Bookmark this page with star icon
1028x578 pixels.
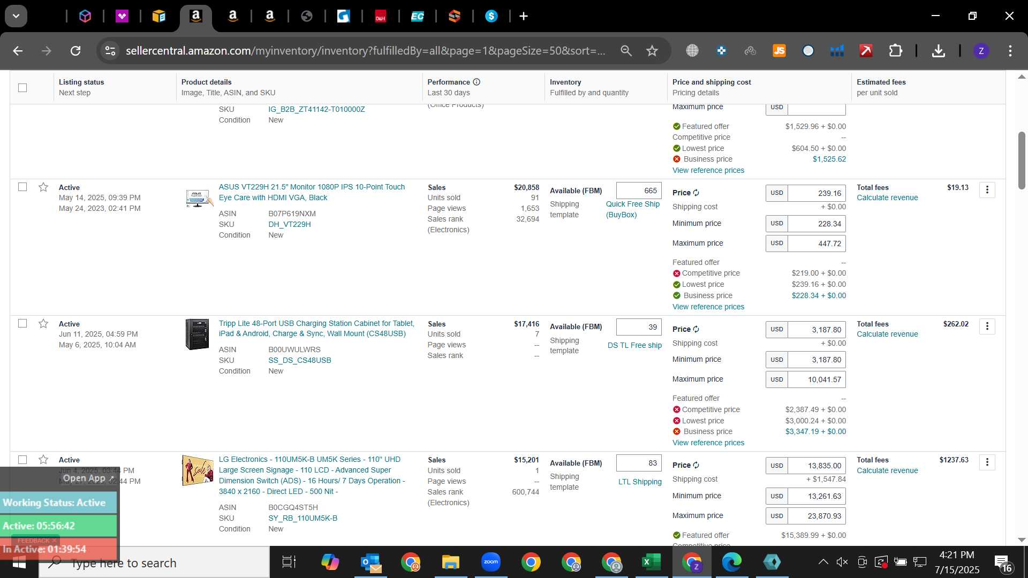[x=652, y=51]
